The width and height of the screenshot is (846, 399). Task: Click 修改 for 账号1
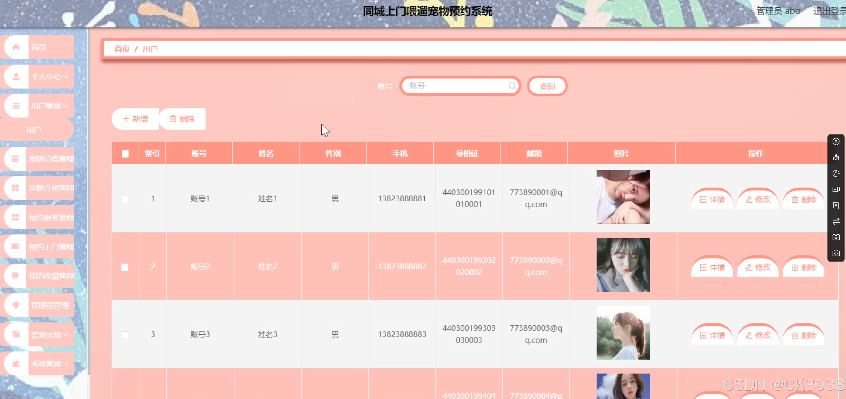point(758,199)
